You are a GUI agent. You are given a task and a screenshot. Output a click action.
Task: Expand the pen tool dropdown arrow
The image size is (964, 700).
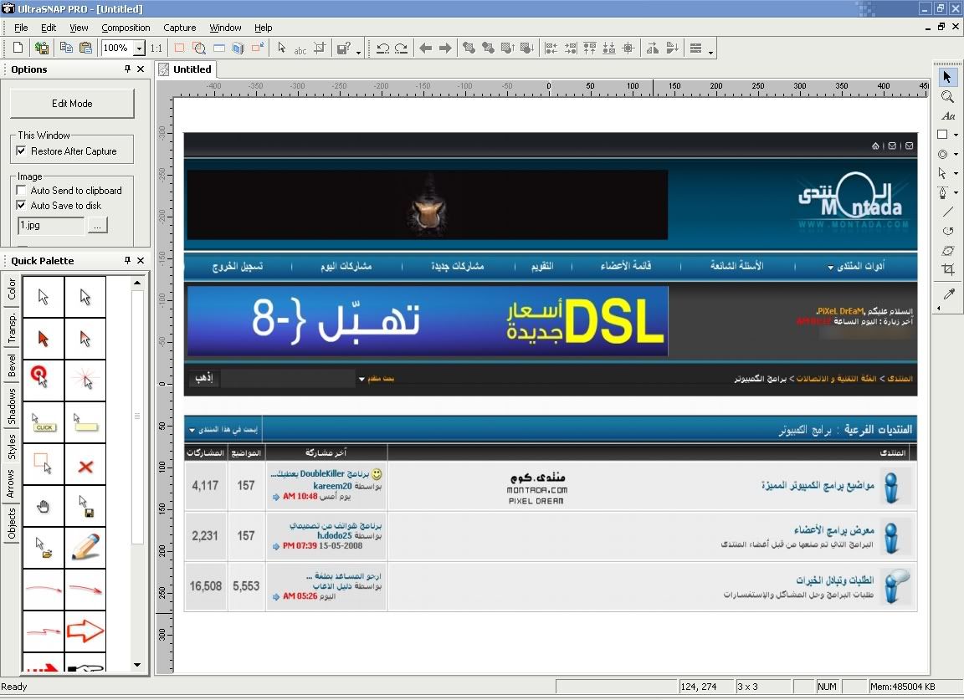click(x=956, y=192)
